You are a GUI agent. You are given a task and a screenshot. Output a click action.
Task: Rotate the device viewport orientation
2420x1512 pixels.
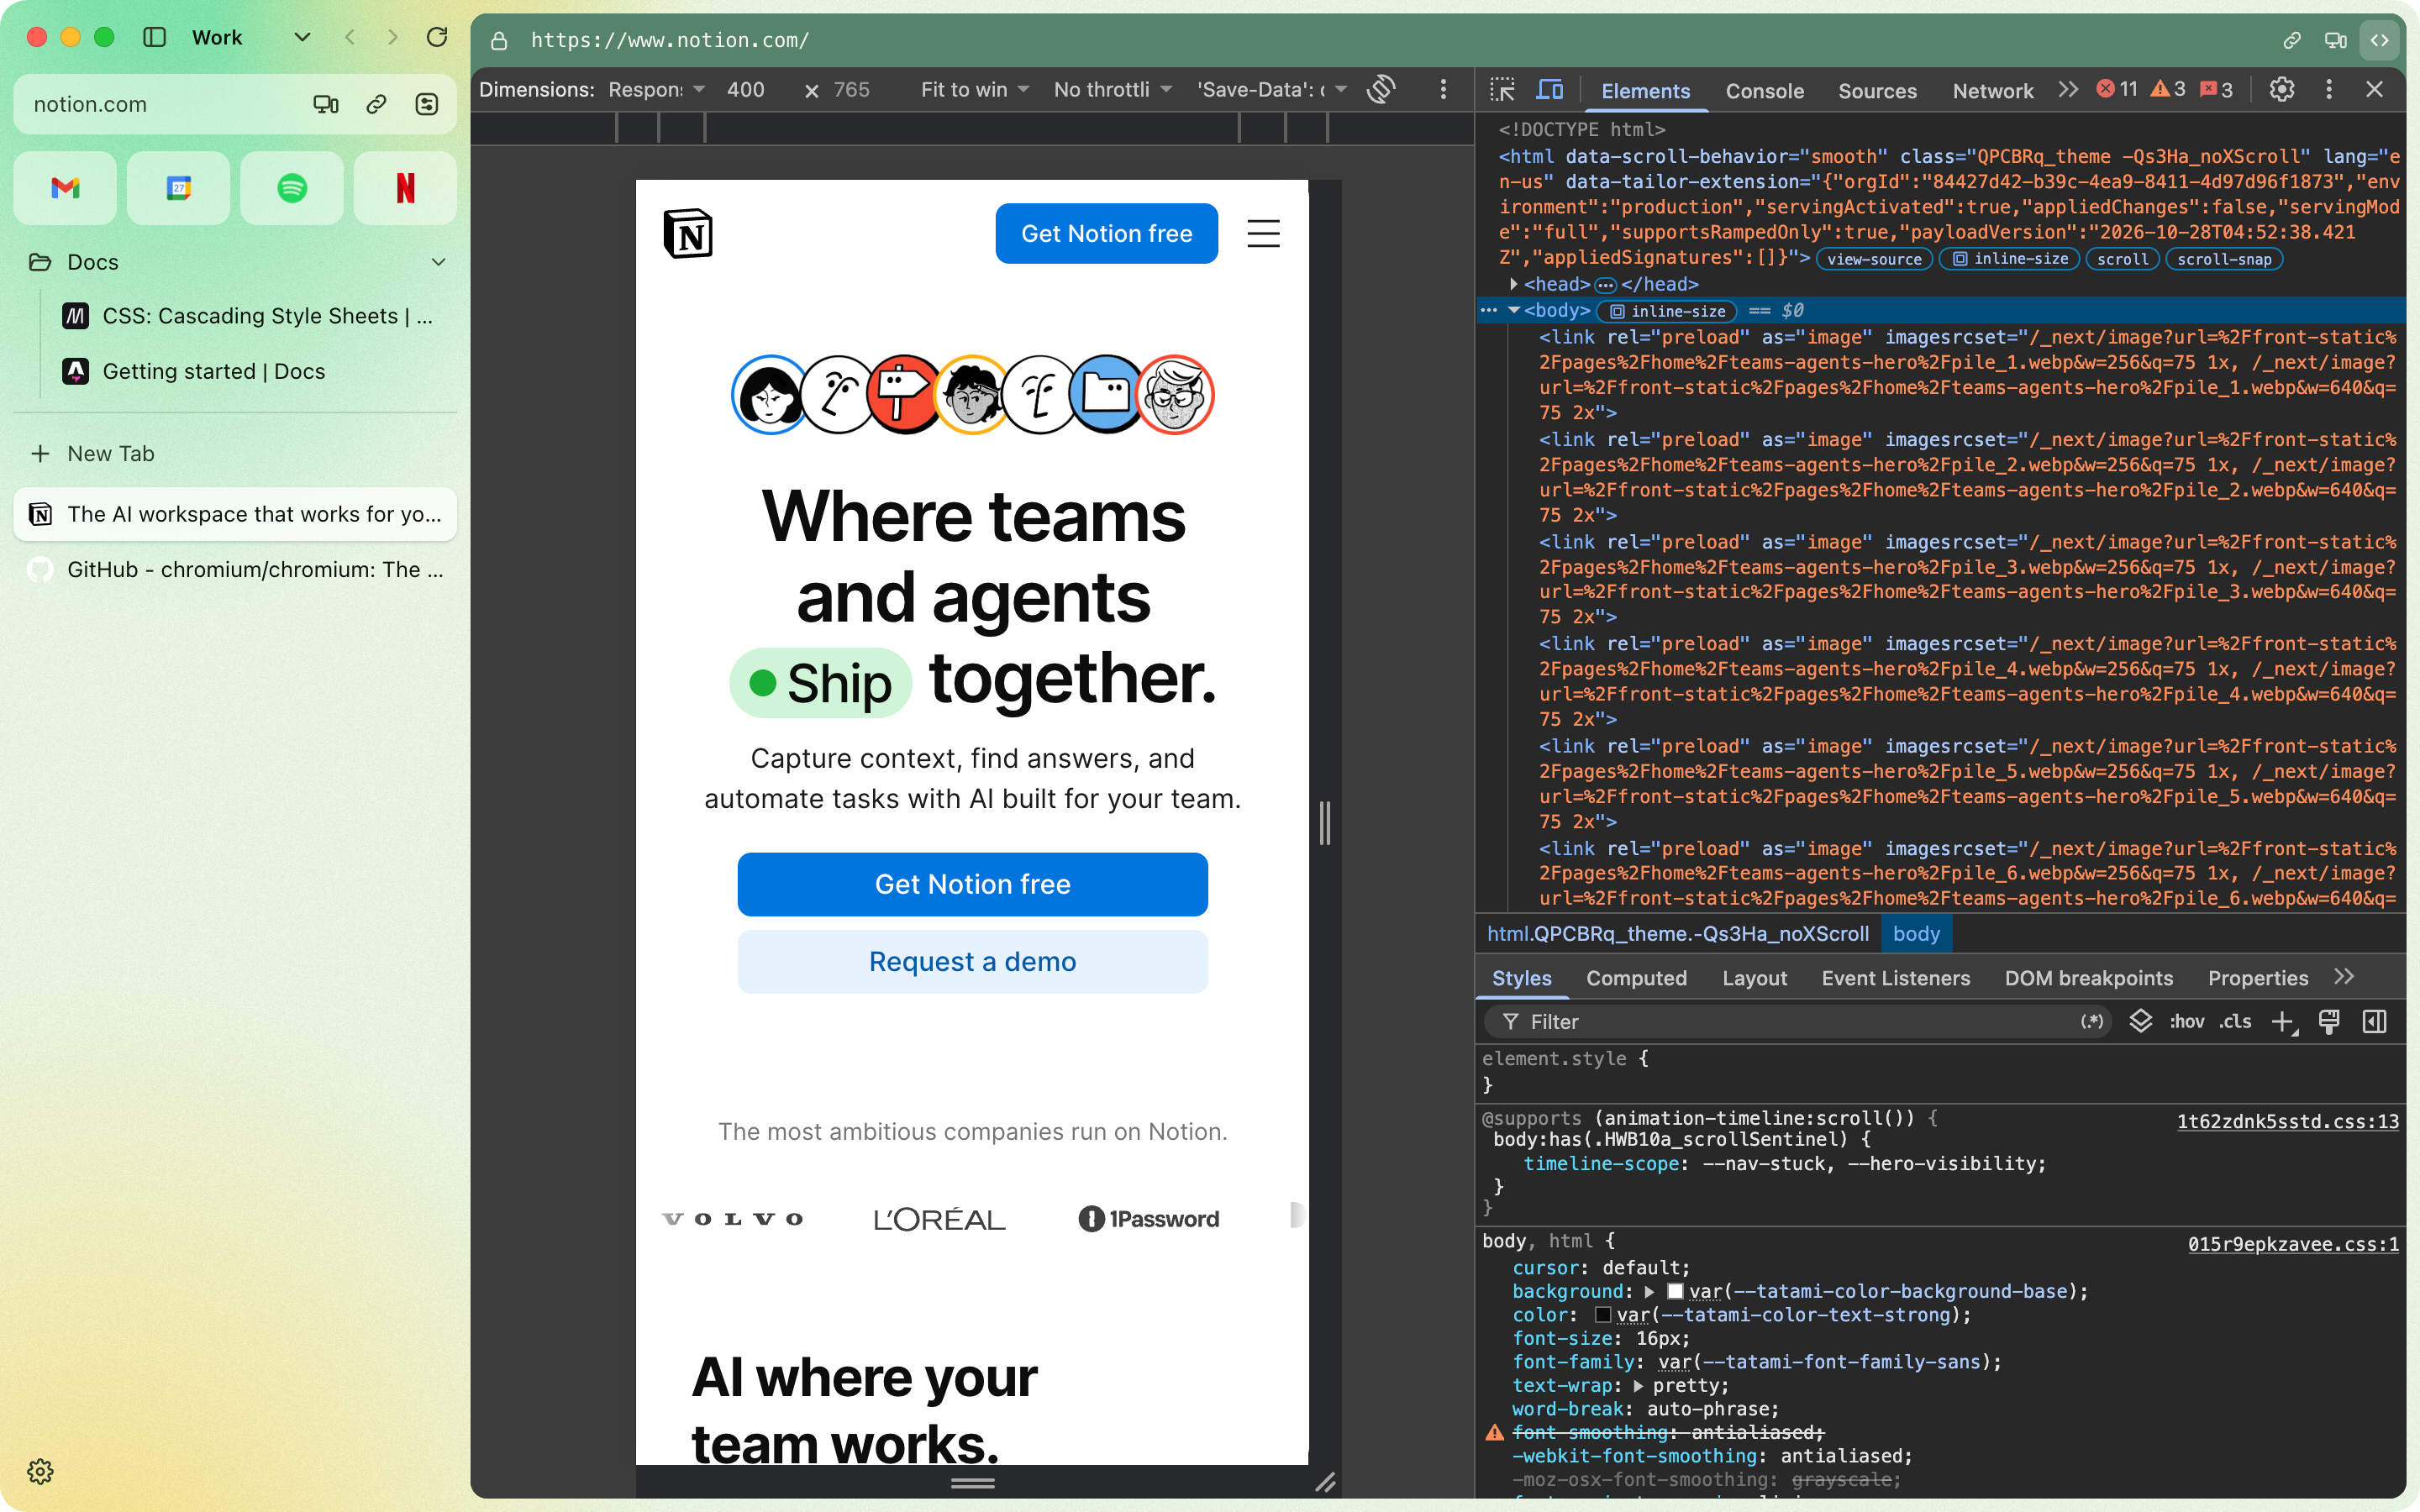coord(1381,90)
